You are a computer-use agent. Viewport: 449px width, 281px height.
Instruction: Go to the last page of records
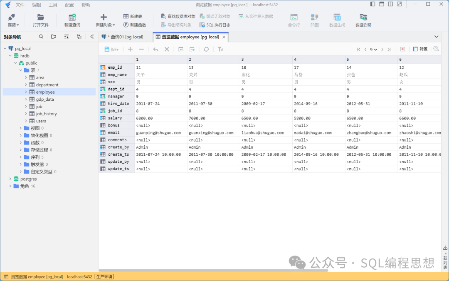(x=389, y=49)
